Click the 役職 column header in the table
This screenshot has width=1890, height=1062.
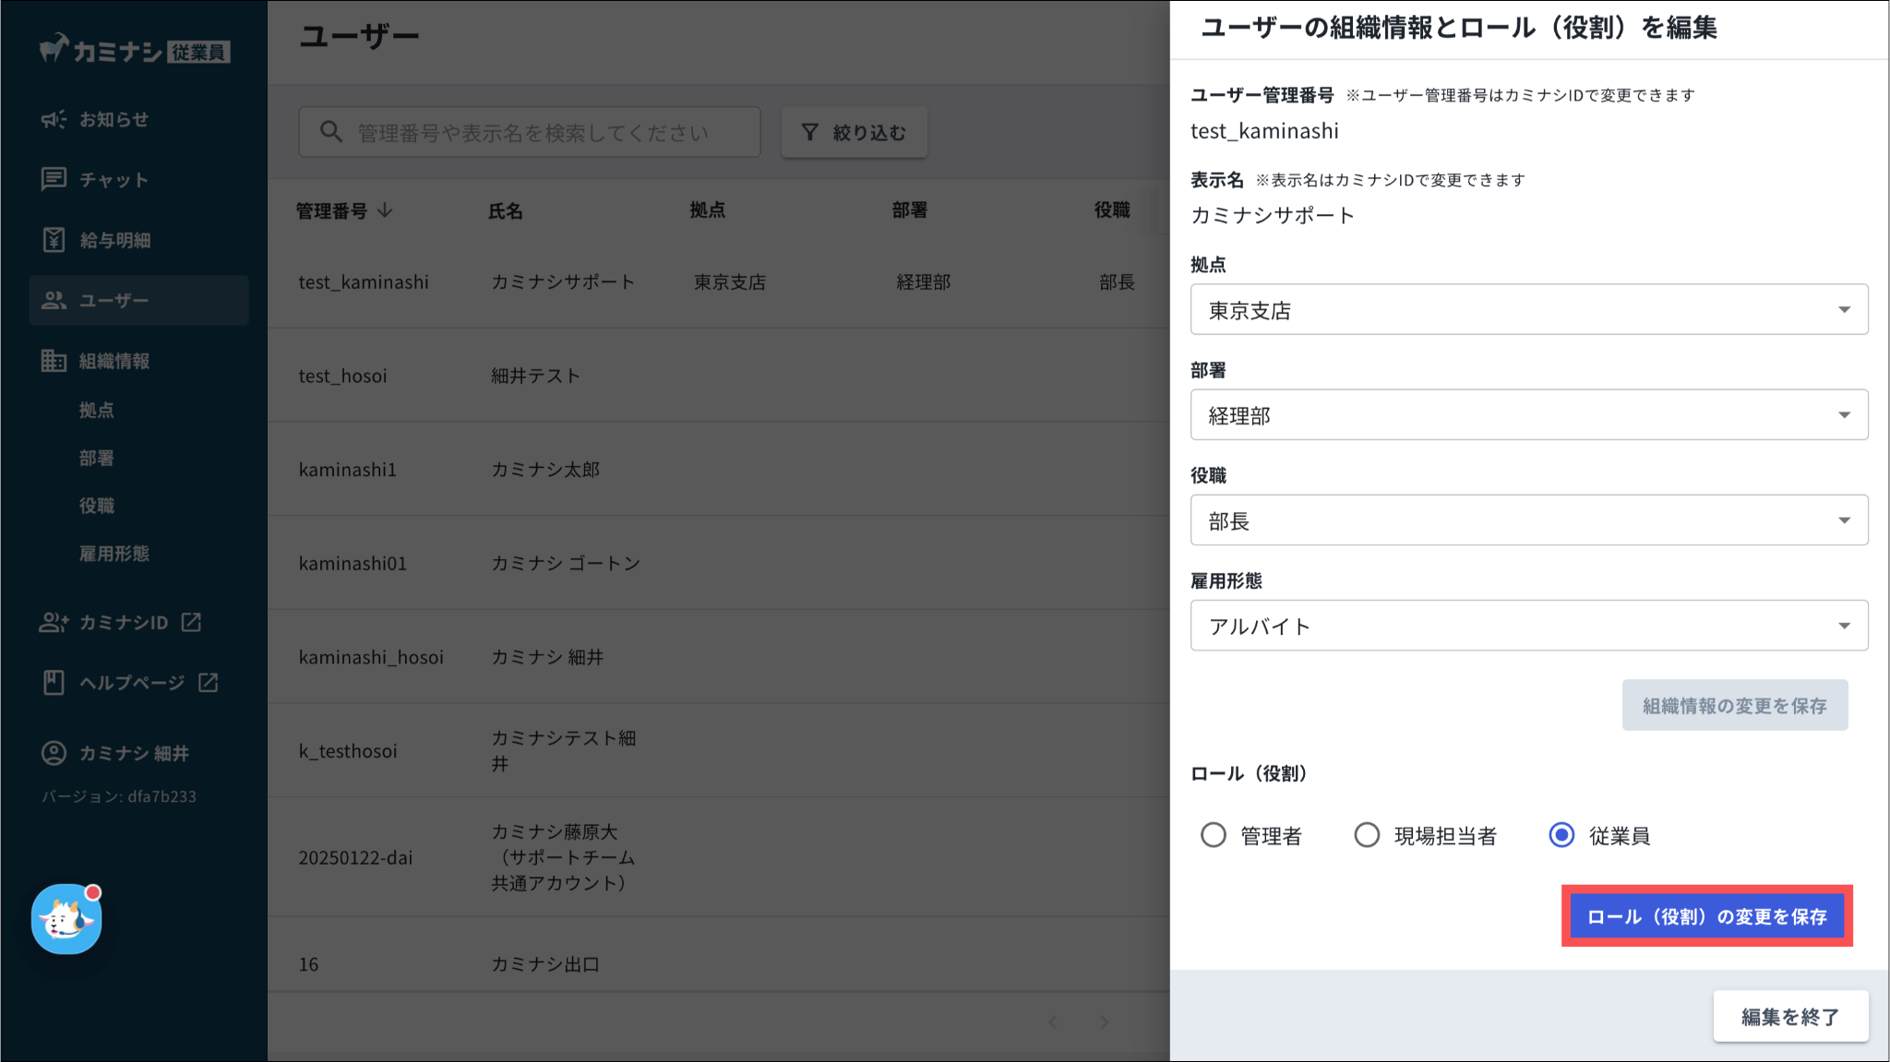(1112, 210)
